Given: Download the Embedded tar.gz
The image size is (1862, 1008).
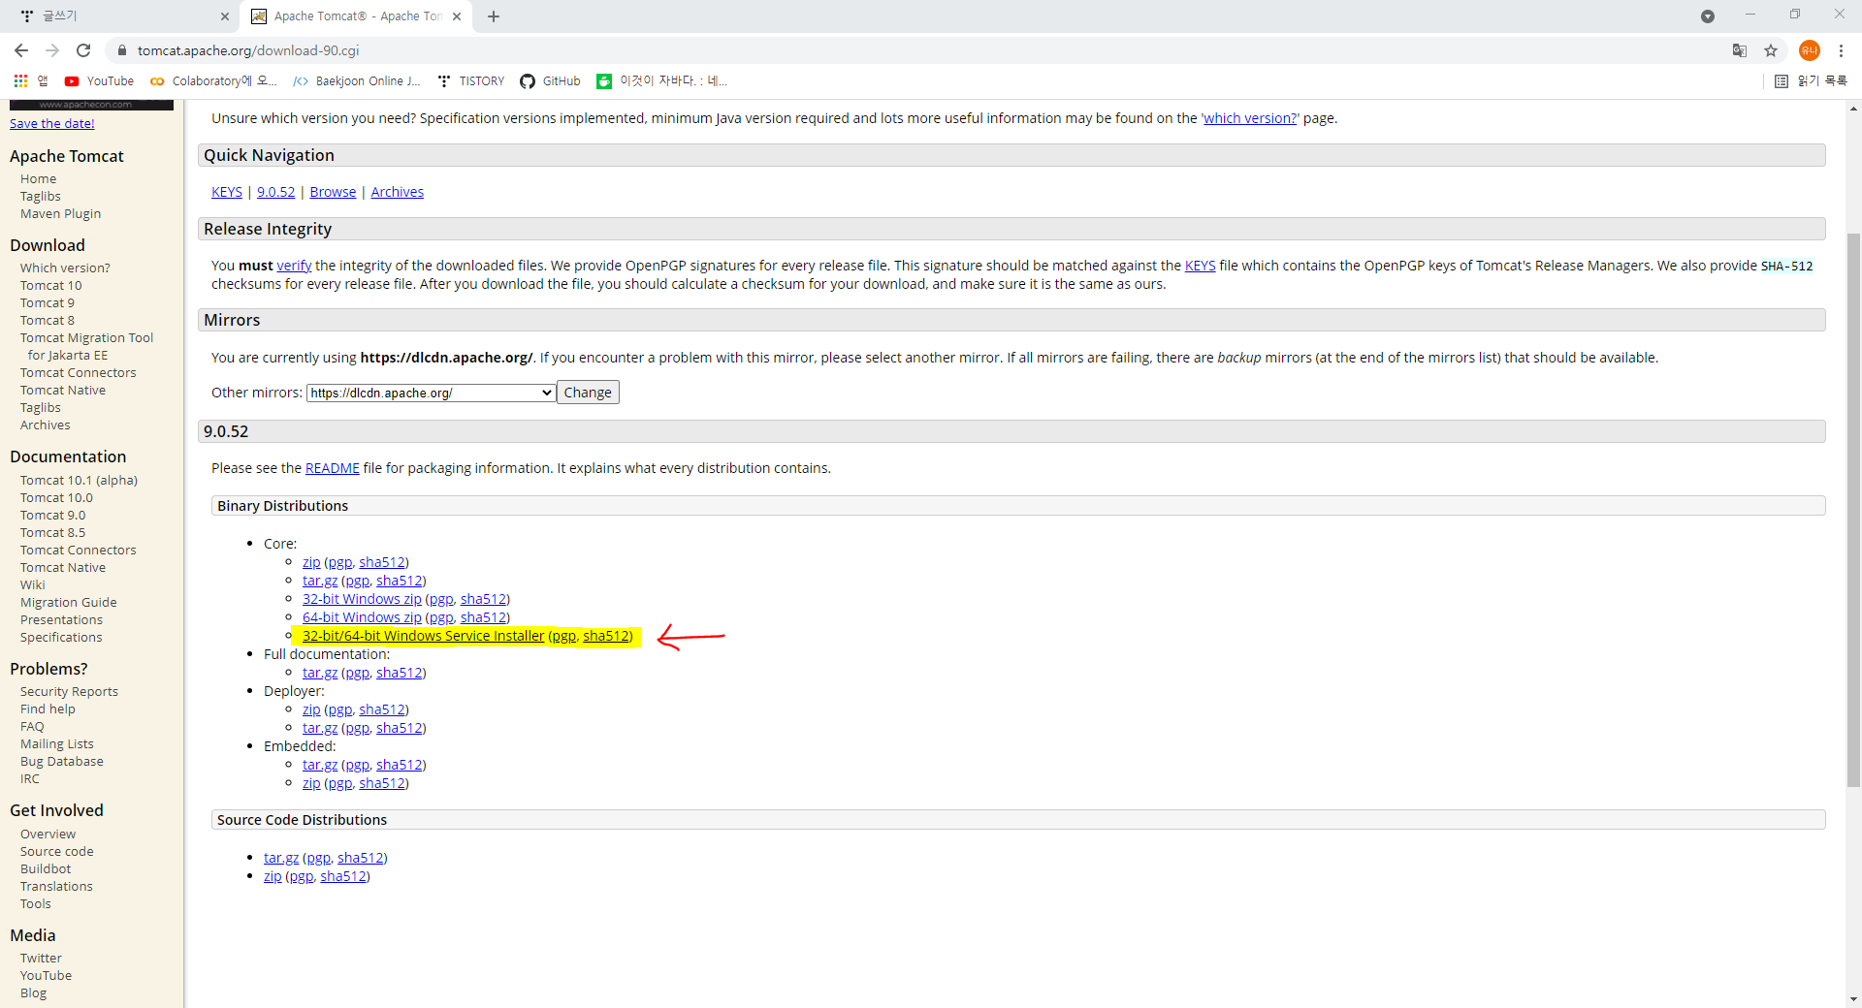Looking at the screenshot, I should pyautogui.click(x=320, y=765).
